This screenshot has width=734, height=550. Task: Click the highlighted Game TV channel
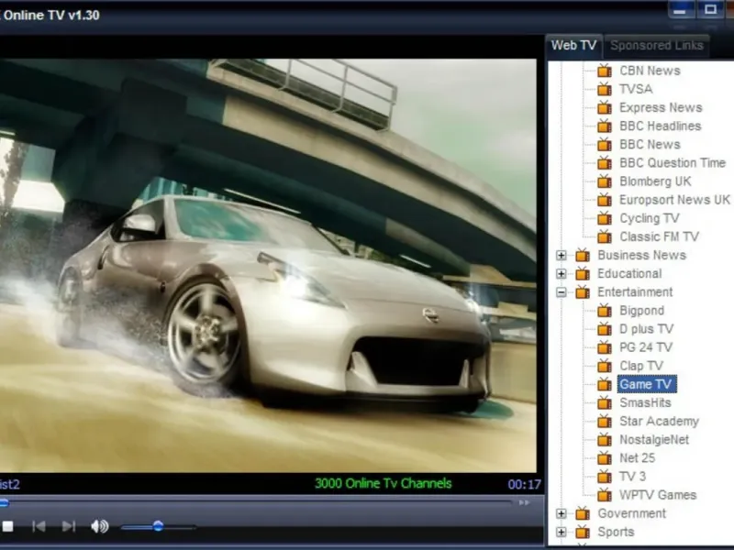point(647,384)
